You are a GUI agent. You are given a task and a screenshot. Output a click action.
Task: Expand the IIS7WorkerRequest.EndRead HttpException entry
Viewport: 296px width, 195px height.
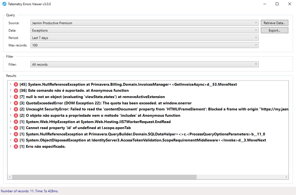11,122
